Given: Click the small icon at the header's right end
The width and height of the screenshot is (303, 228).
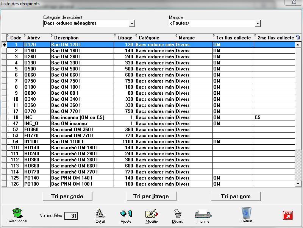Looking at the screenshot, I should click(x=298, y=37).
